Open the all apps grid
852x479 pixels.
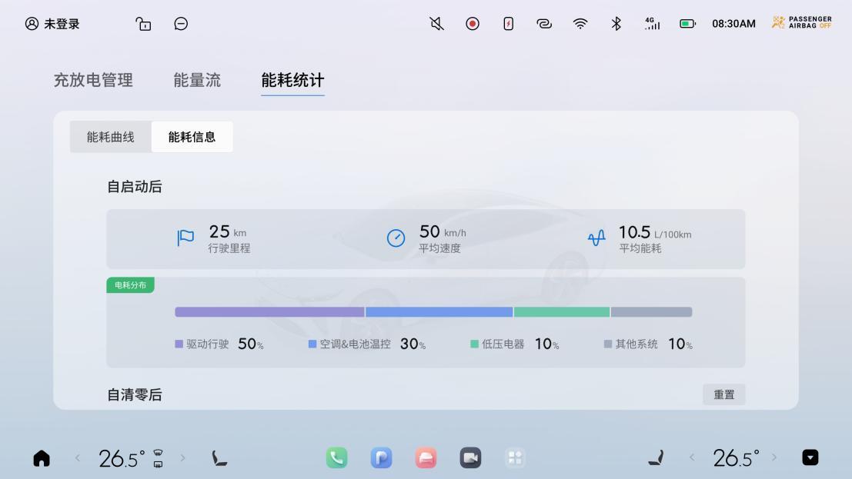tap(515, 458)
